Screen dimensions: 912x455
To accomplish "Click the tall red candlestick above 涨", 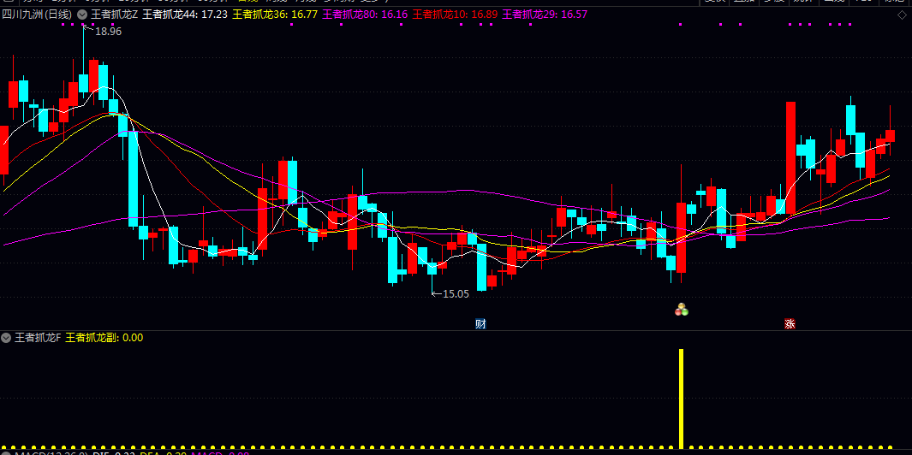I will [x=790, y=157].
